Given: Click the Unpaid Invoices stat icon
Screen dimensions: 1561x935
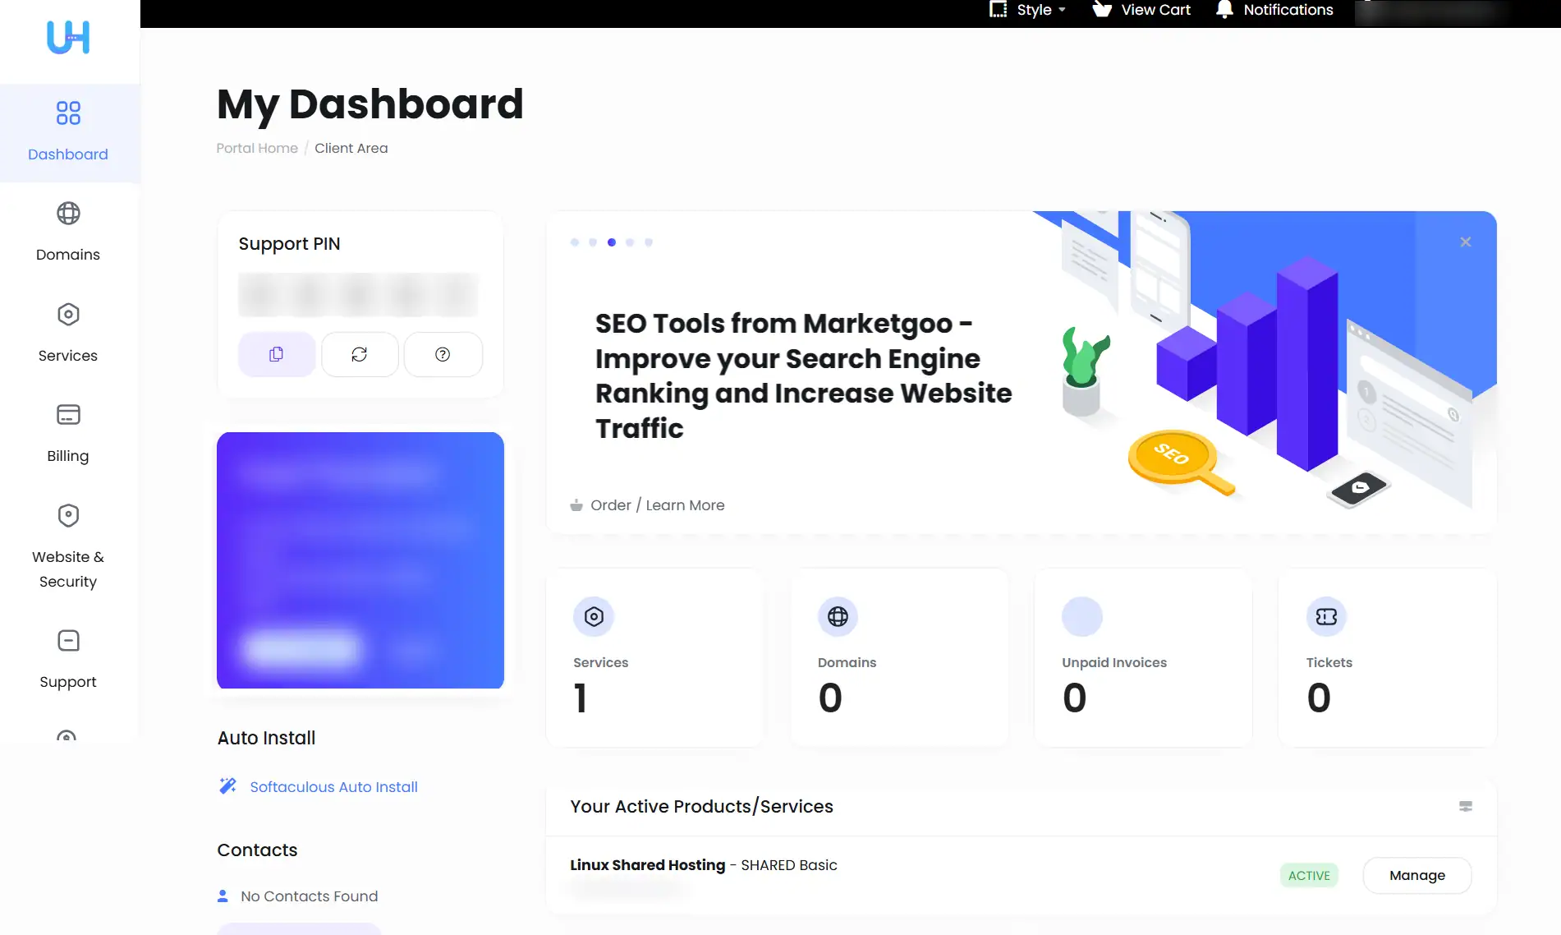Looking at the screenshot, I should (x=1082, y=616).
